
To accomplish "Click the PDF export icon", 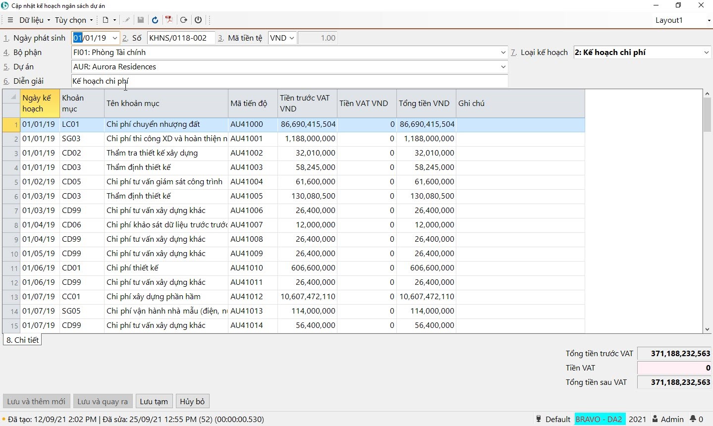I will 169,20.
